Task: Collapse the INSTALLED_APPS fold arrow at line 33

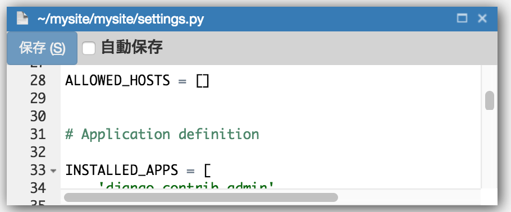Action: 54,170
